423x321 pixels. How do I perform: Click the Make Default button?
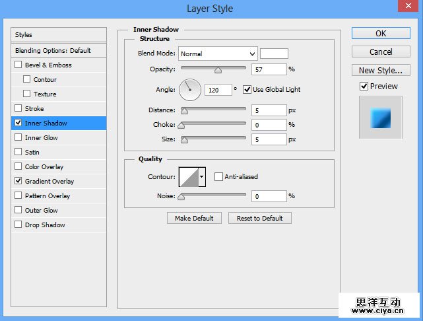(194, 218)
